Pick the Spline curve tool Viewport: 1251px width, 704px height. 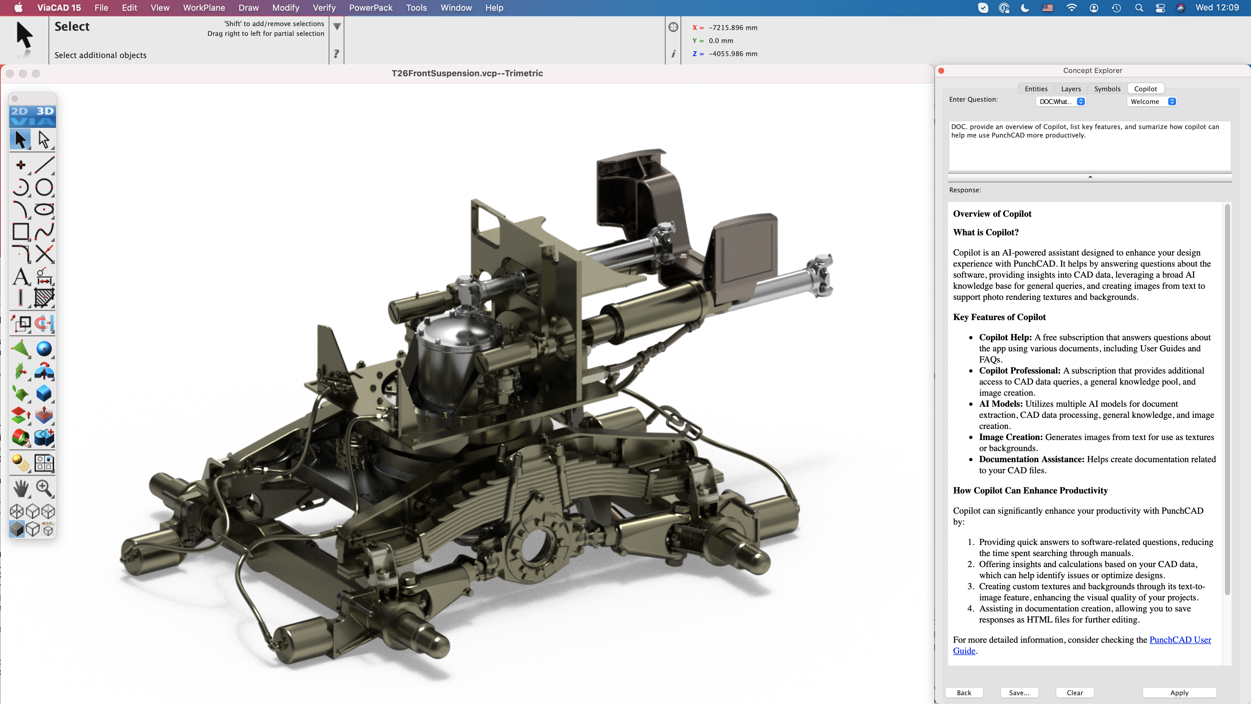tap(44, 231)
